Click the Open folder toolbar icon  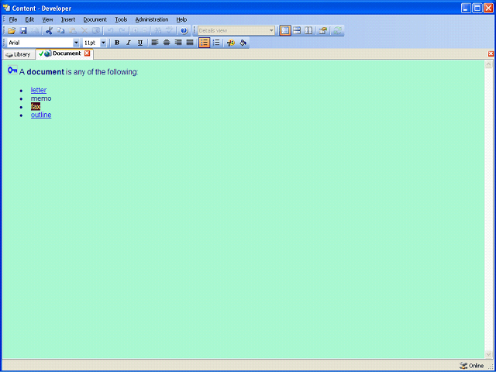12,31
